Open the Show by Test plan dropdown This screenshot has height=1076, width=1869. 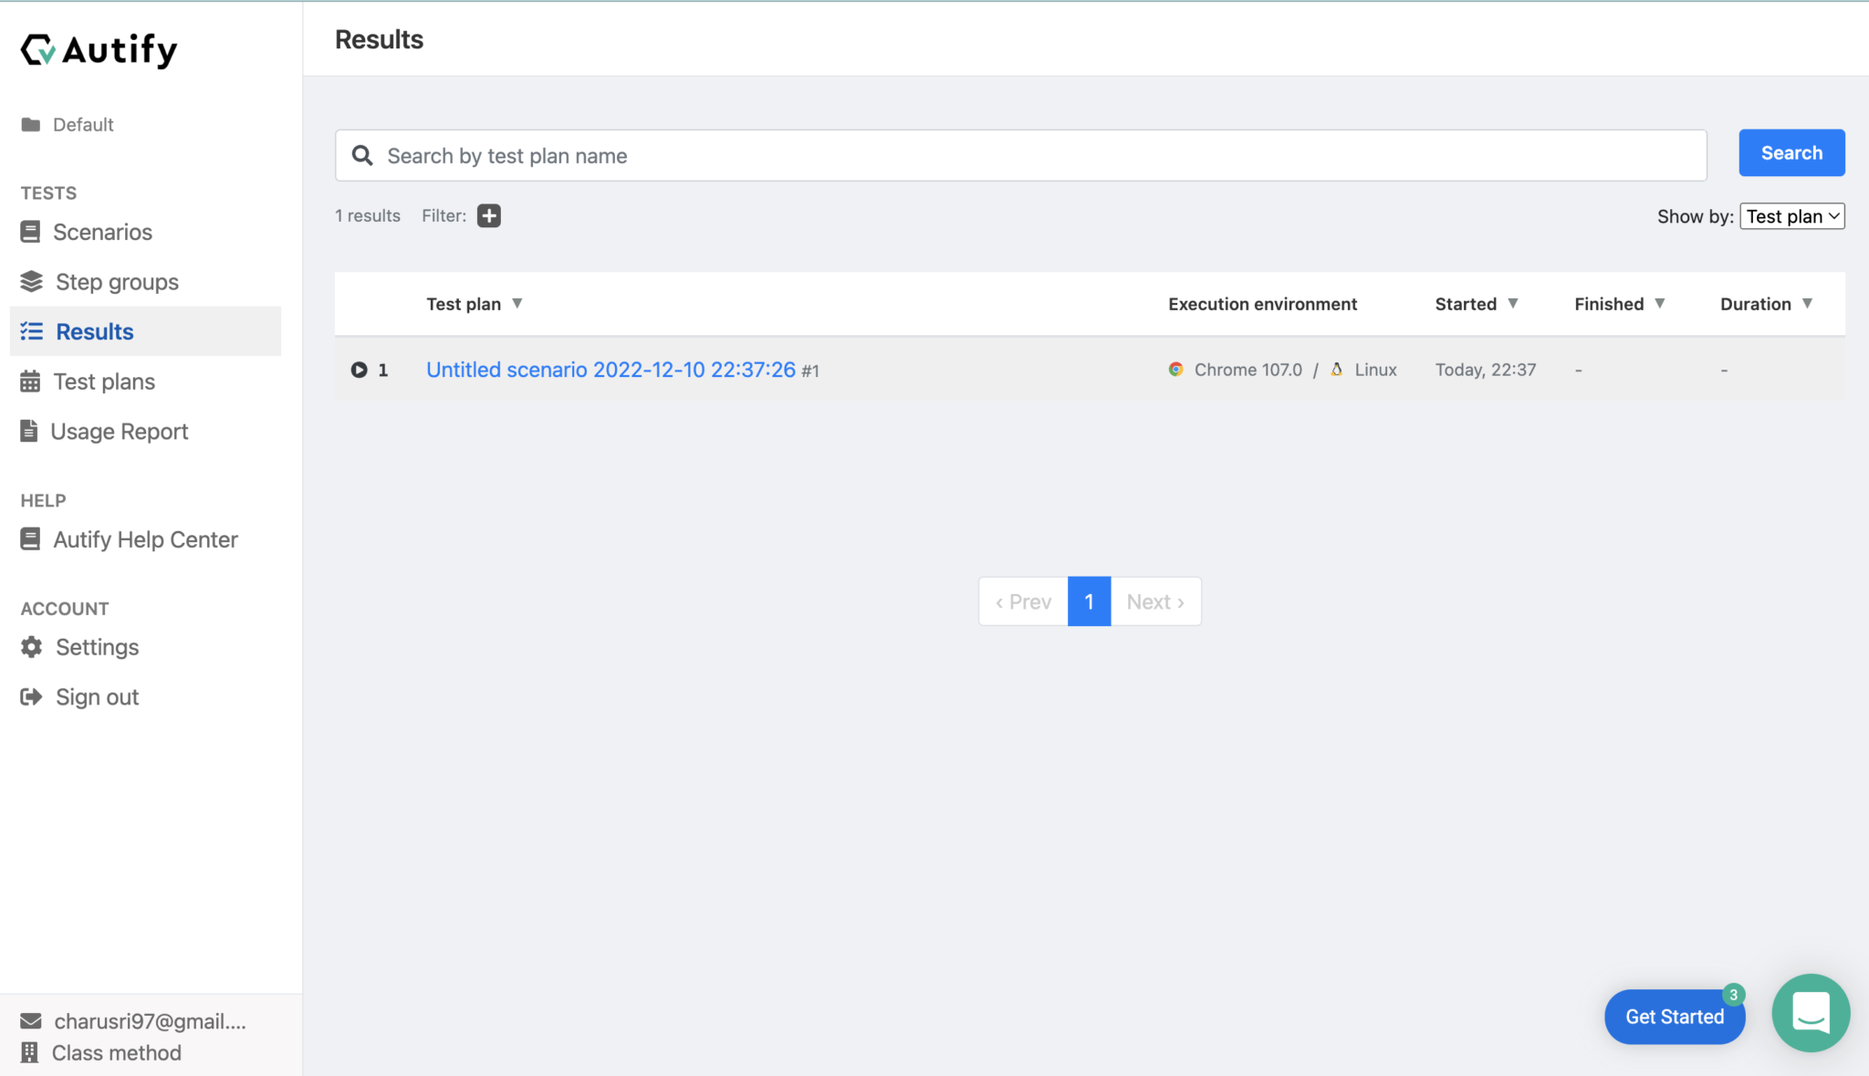(1791, 216)
